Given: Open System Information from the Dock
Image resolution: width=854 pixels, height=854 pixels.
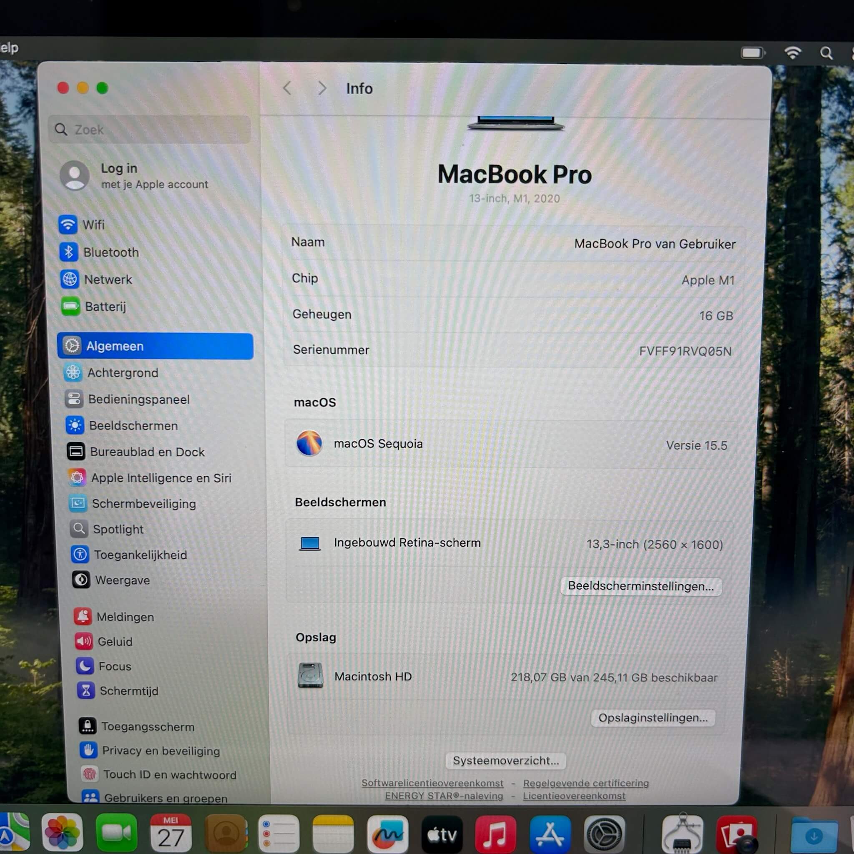Looking at the screenshot, I should point(683,834).
